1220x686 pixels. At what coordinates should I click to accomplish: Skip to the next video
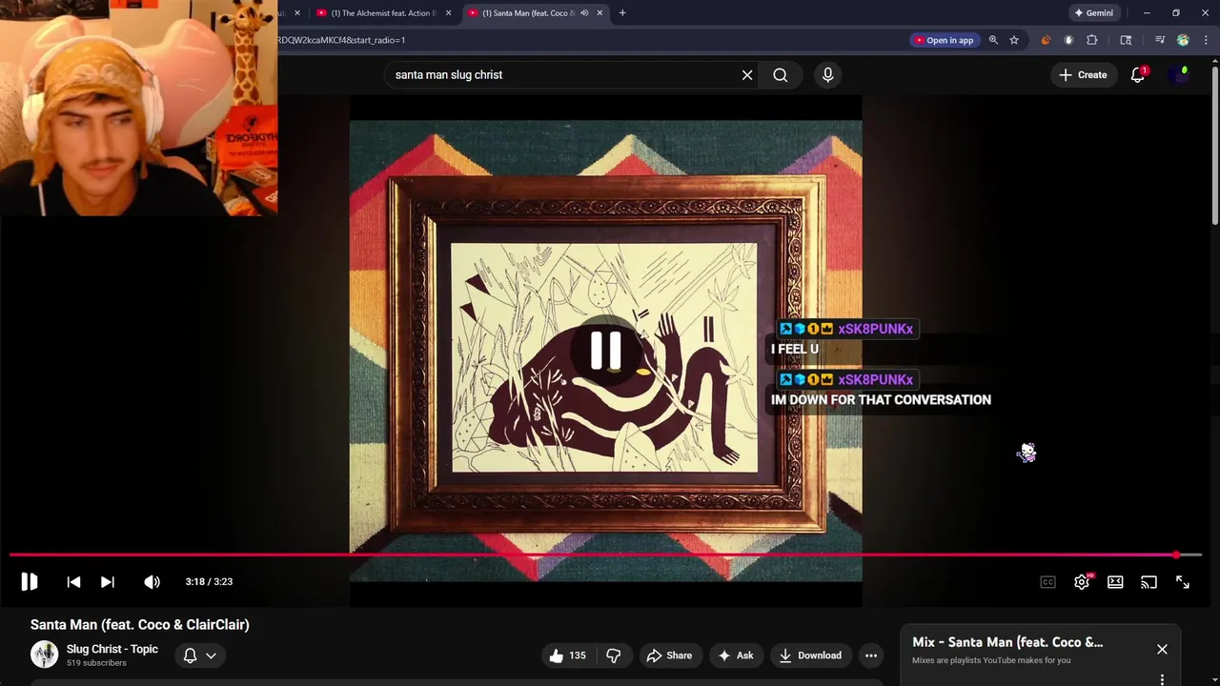[108, 581]
